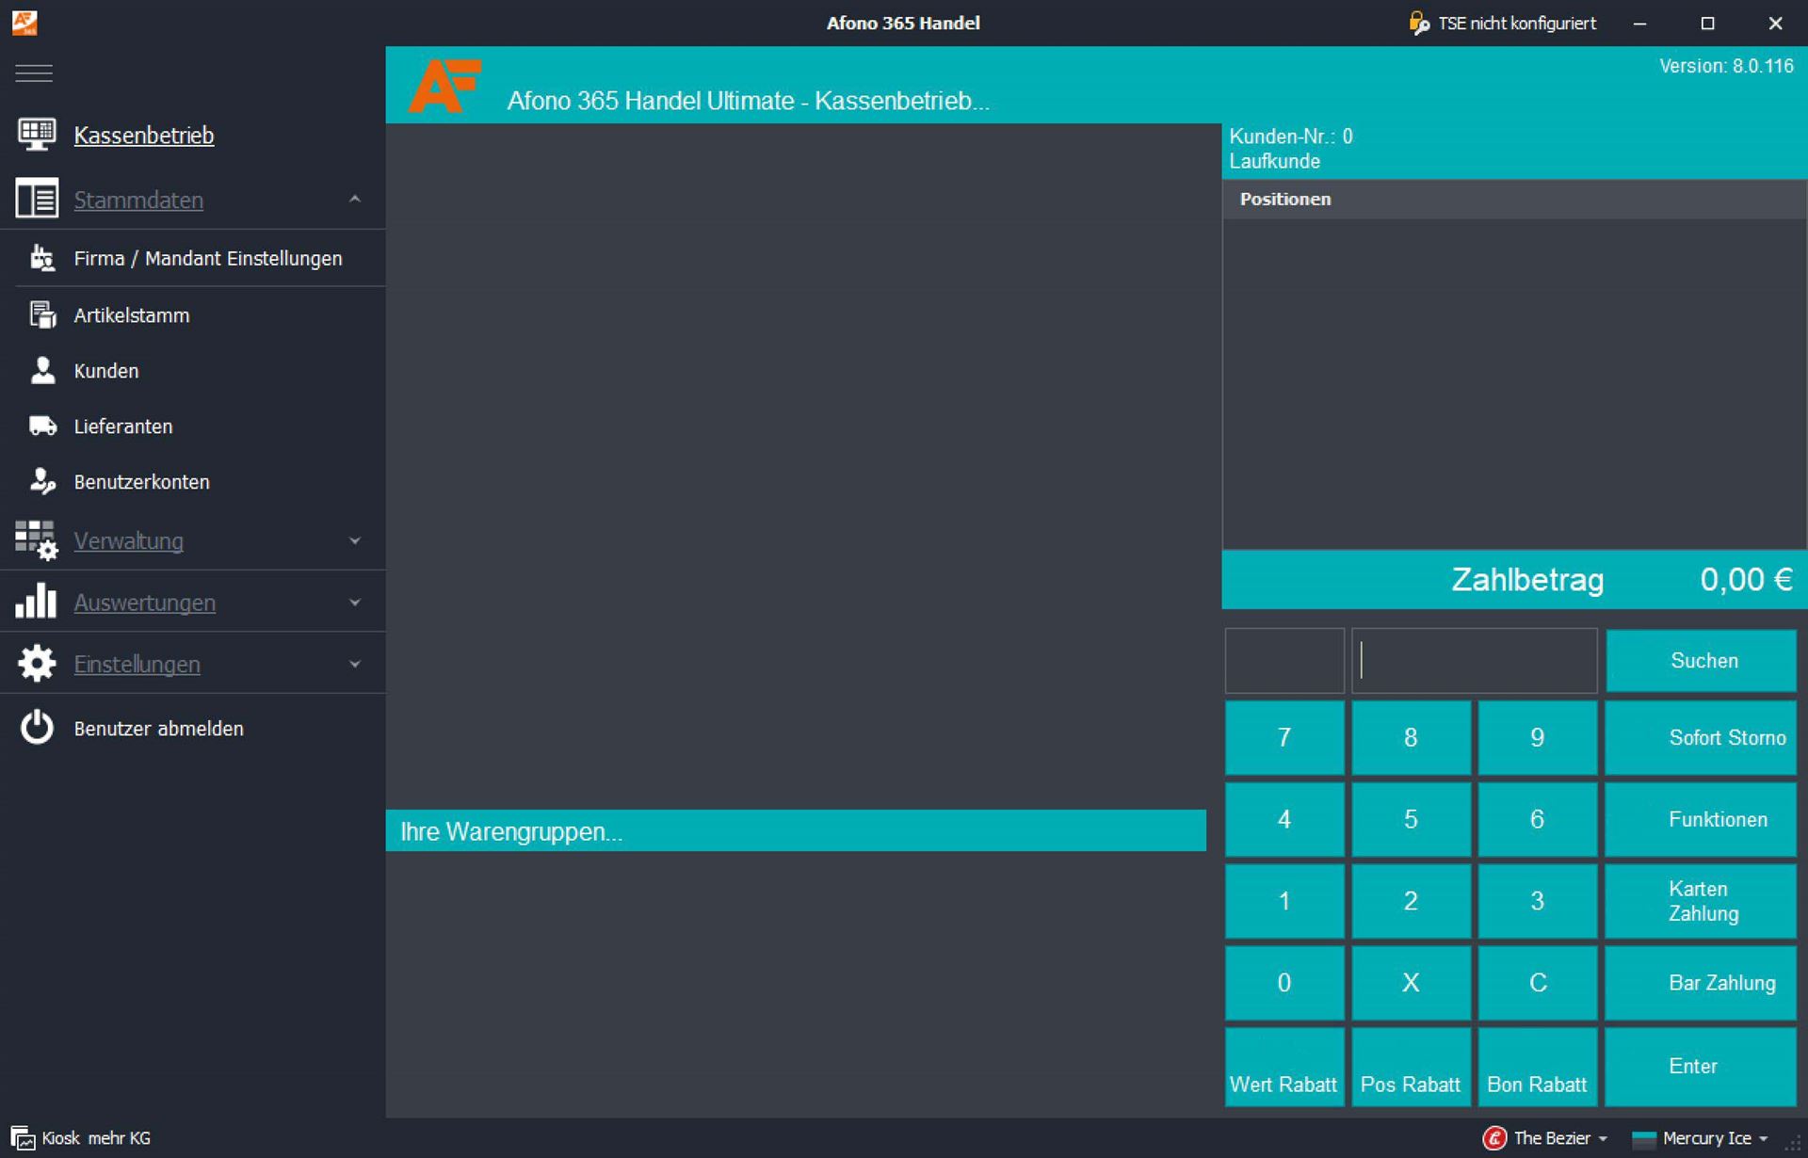Image resolution: width=1808 pixels, height=1158 pixels.
Task: Expand the Einstellungen section chevron
Action: [355, 664]
